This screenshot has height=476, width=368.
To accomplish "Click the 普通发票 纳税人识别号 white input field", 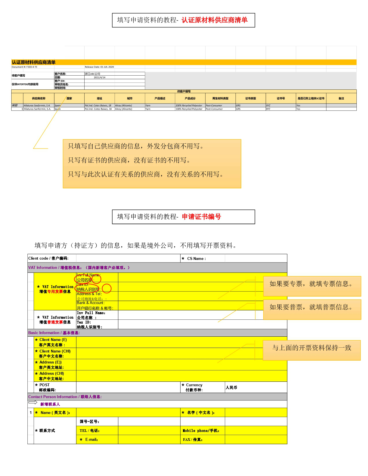I will (x=202, y=324).
